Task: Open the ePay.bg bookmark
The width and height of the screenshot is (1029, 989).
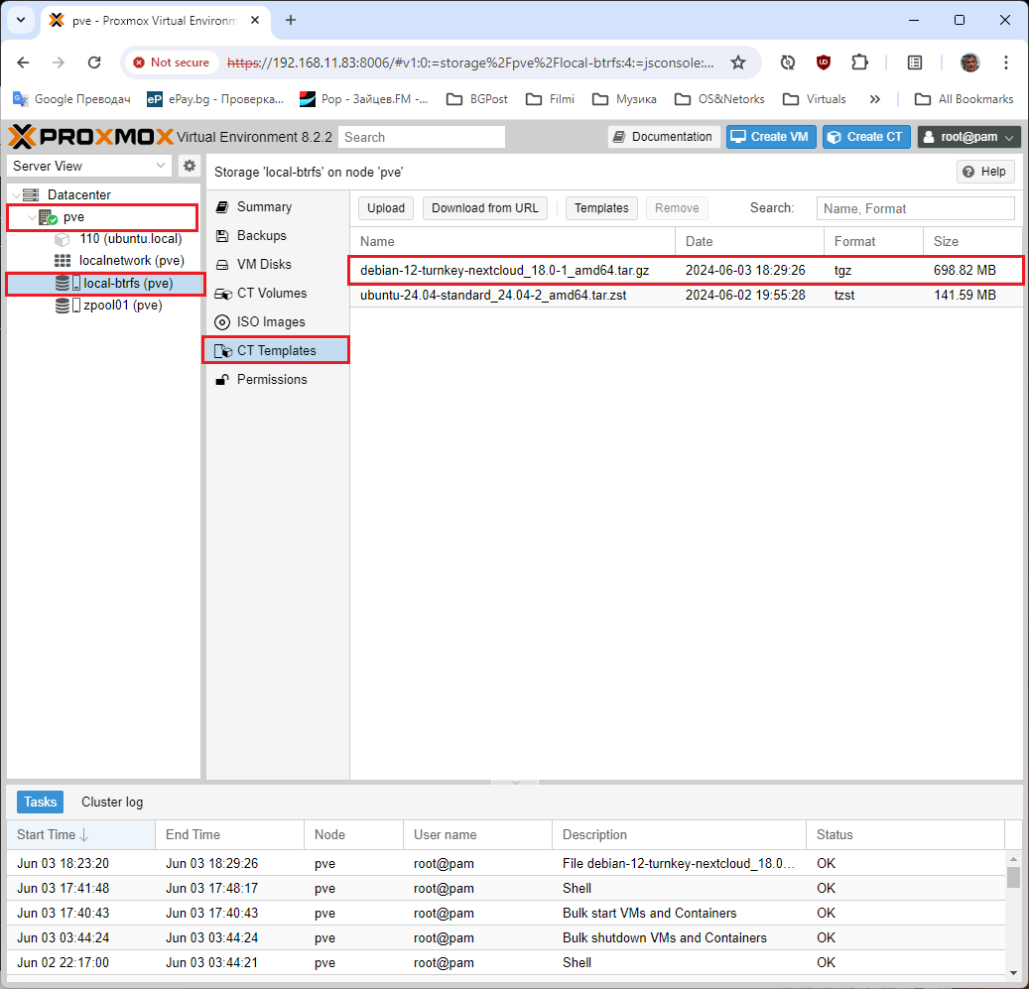Action: coord(215,99)
